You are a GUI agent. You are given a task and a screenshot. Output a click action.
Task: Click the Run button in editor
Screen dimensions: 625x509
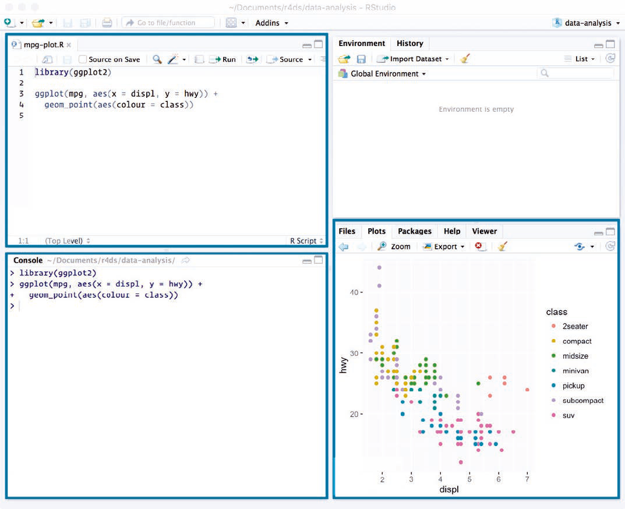click(223, 59)
